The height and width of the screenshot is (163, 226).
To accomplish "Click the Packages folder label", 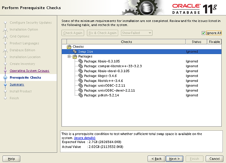I will click(85, 57).
